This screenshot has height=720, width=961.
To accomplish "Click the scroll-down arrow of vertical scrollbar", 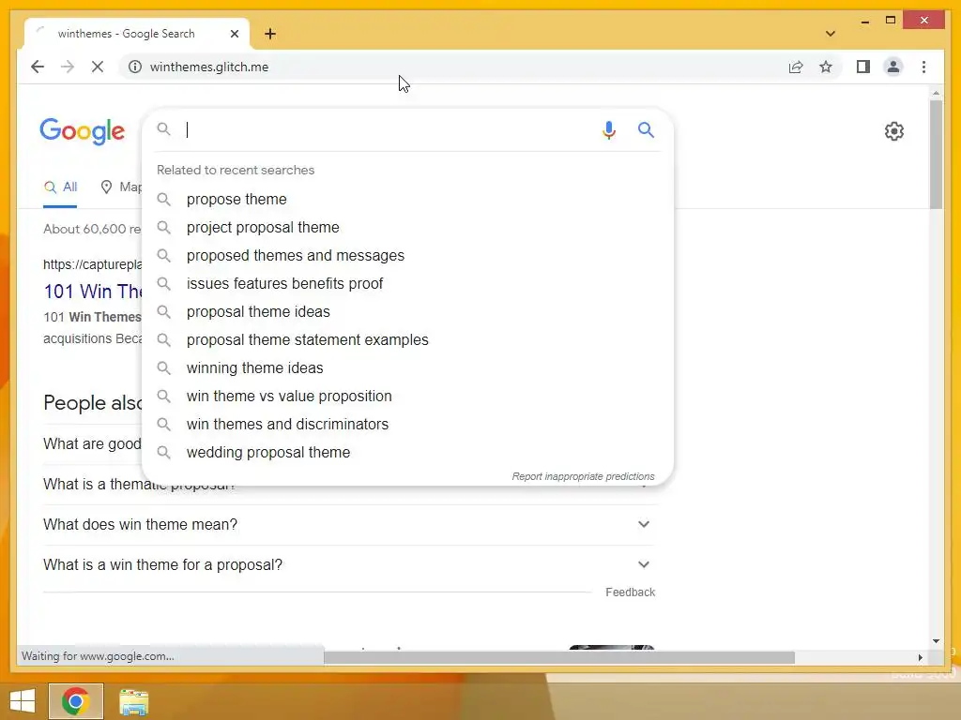I will click(936, 641).
